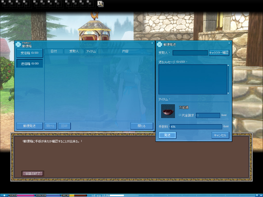Click the 内容 column header
This screenshot has height=197, width=263.
[125, 51]
